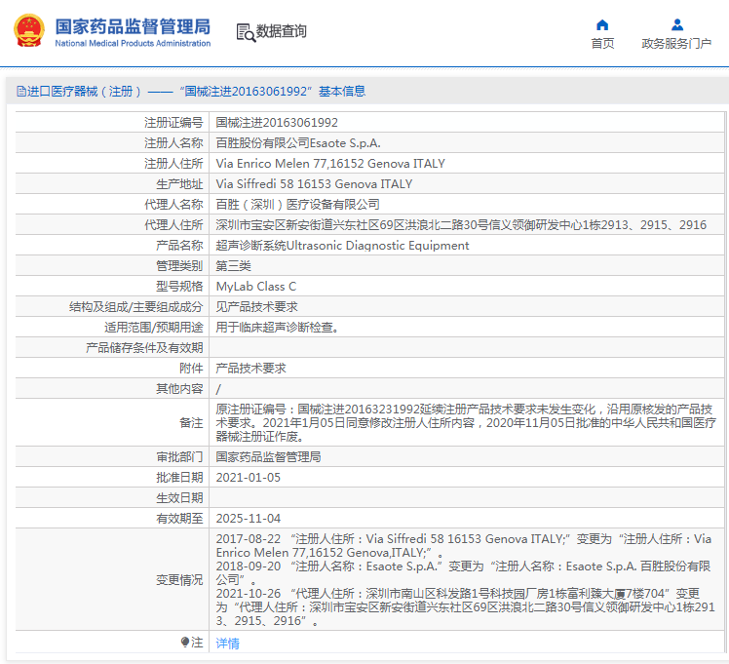Image resolution: width=729 pixels, height=664 pixels.
Task: Click the 管理类别 row label
Action: click(179, 266)
